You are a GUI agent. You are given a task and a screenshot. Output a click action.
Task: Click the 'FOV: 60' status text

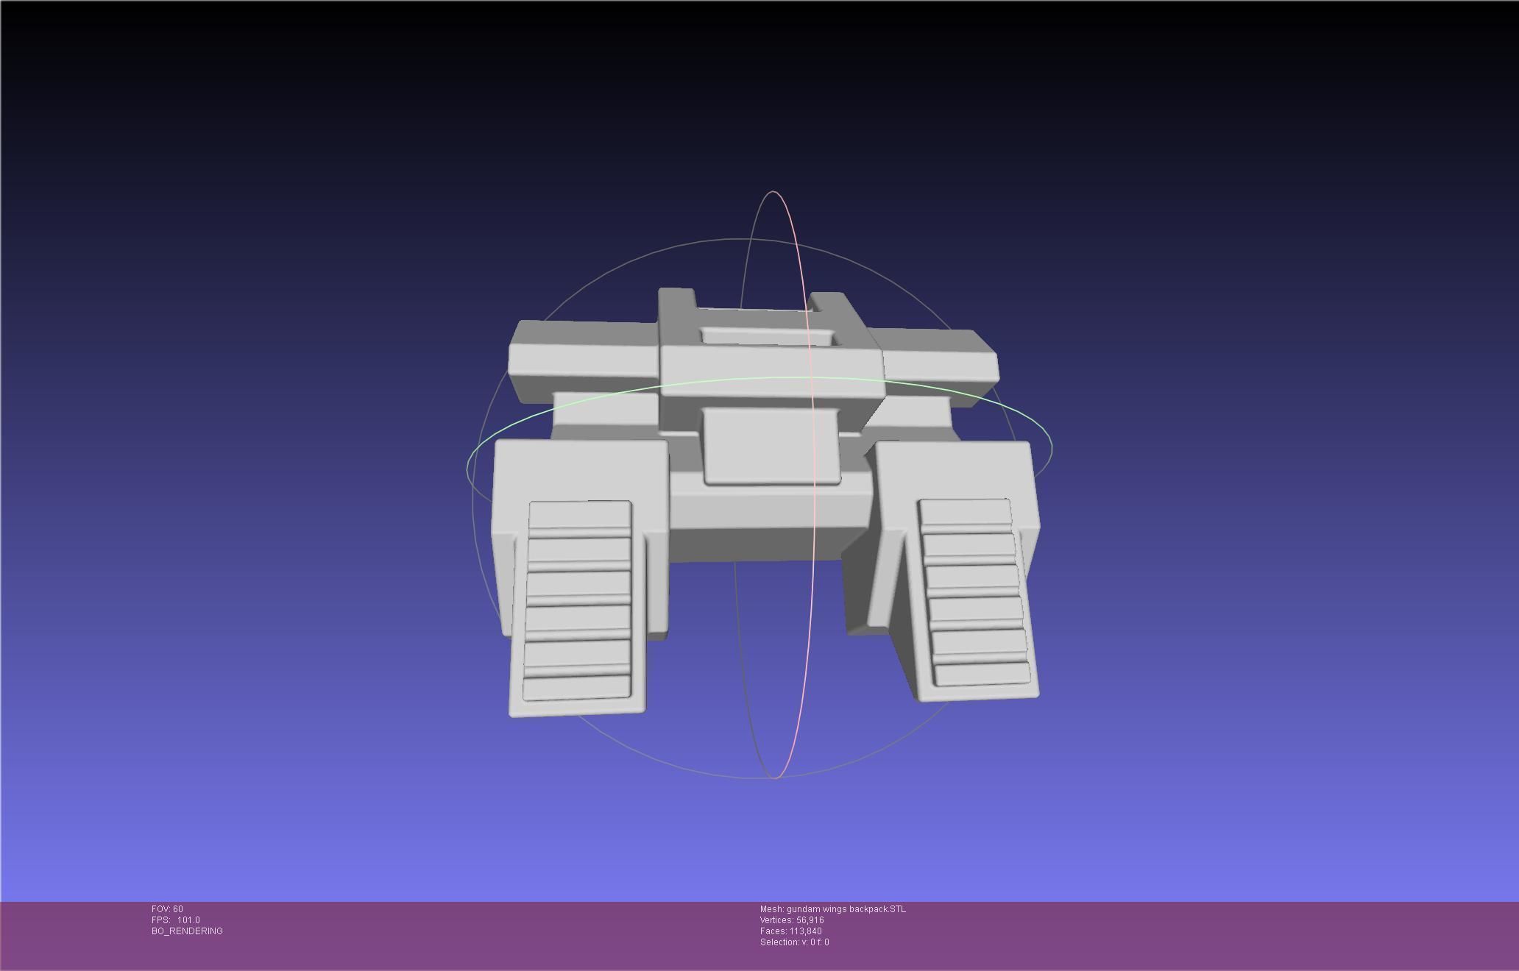(x=167, y=909)
